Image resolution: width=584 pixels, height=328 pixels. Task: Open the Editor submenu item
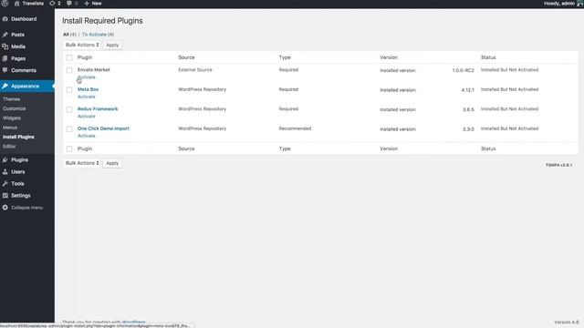[x=9, y=146]
